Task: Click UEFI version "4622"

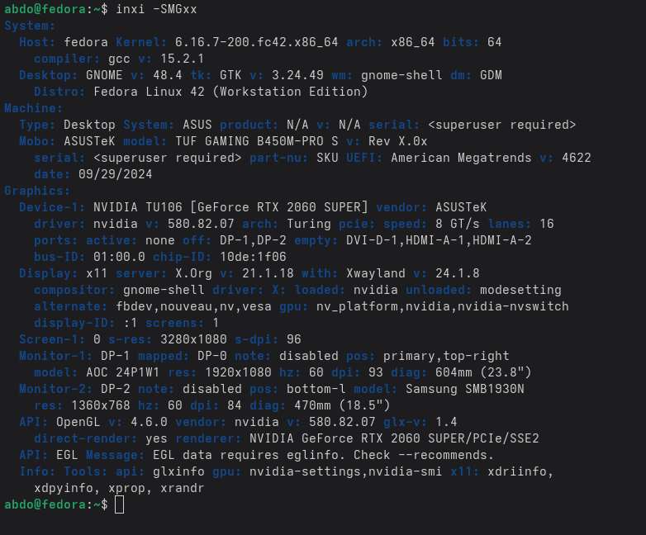Action: click(577, 158)
